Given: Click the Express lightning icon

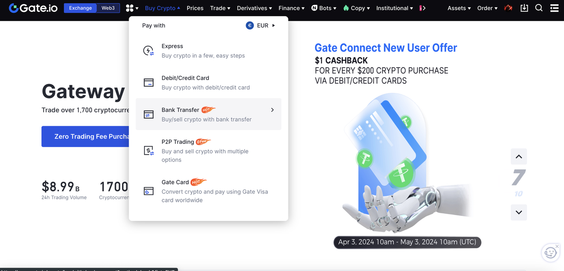Looking at the screenshot, I should tap(149, 51).
